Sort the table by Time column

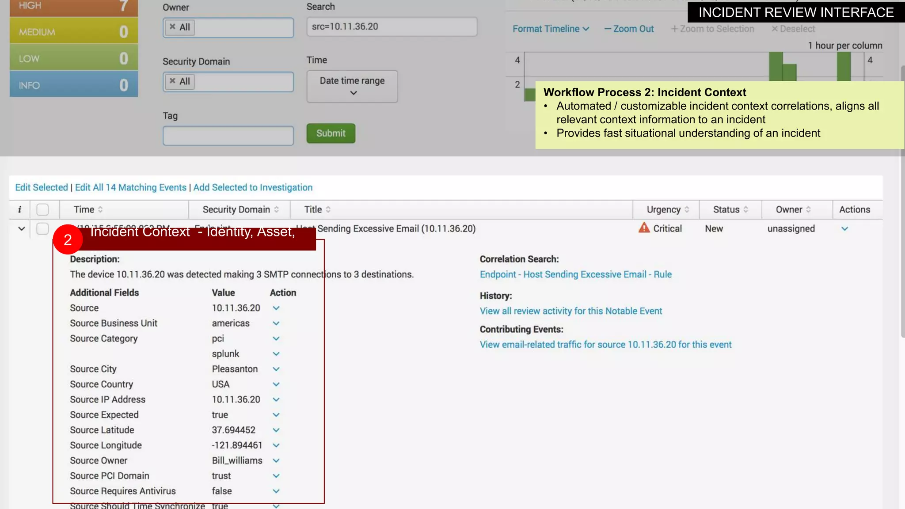click(x=88, y=209)
